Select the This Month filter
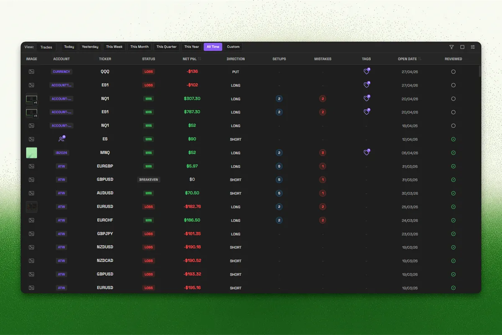This screenshot has width=502, height=335. 139,47
